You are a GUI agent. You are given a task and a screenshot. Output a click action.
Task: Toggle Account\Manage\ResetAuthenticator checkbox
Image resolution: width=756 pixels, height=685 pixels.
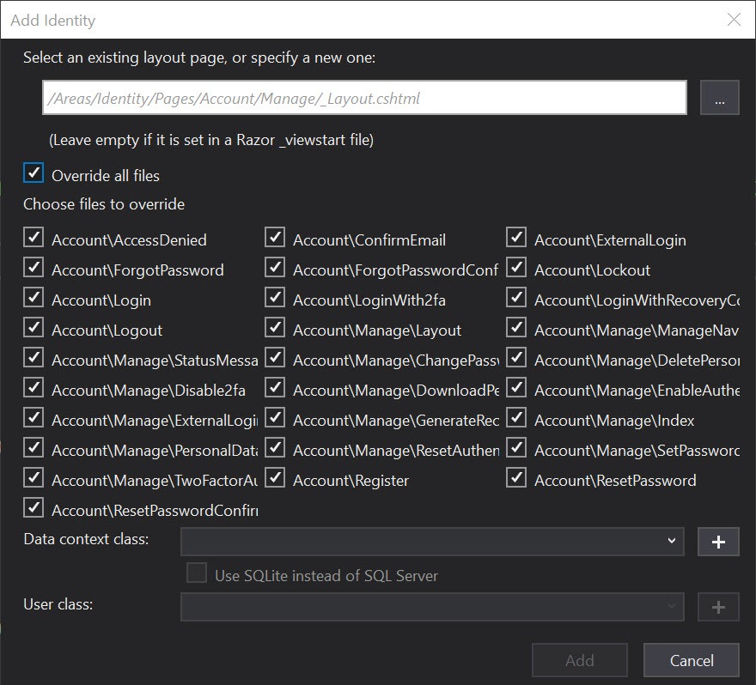click(275, 447)
